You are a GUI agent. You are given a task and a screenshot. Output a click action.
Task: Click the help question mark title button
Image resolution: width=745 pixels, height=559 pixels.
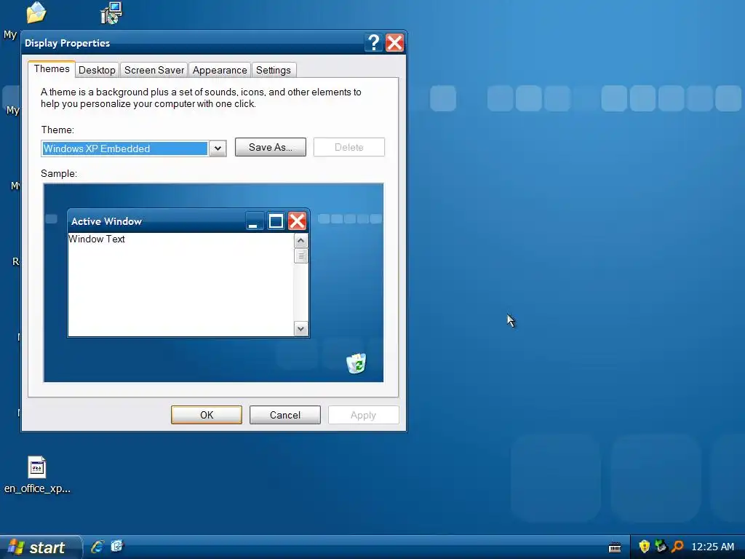(x=374, y=43)
